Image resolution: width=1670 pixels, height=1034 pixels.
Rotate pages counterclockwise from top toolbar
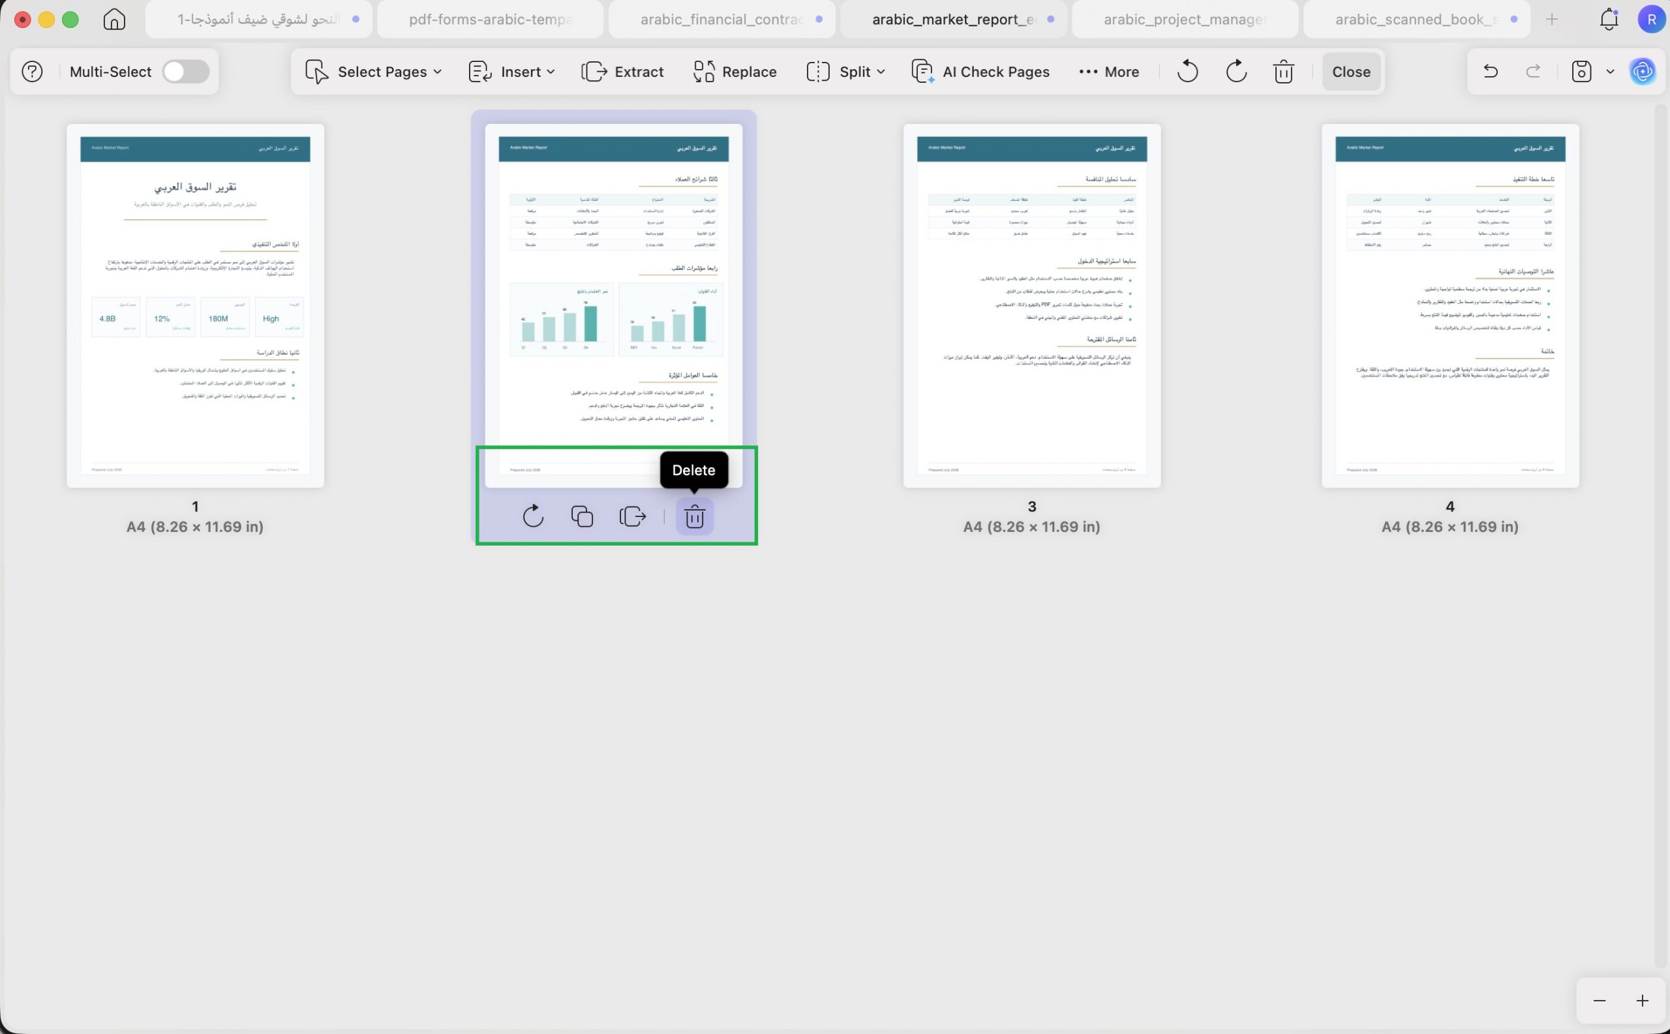tap(1188, 71)
